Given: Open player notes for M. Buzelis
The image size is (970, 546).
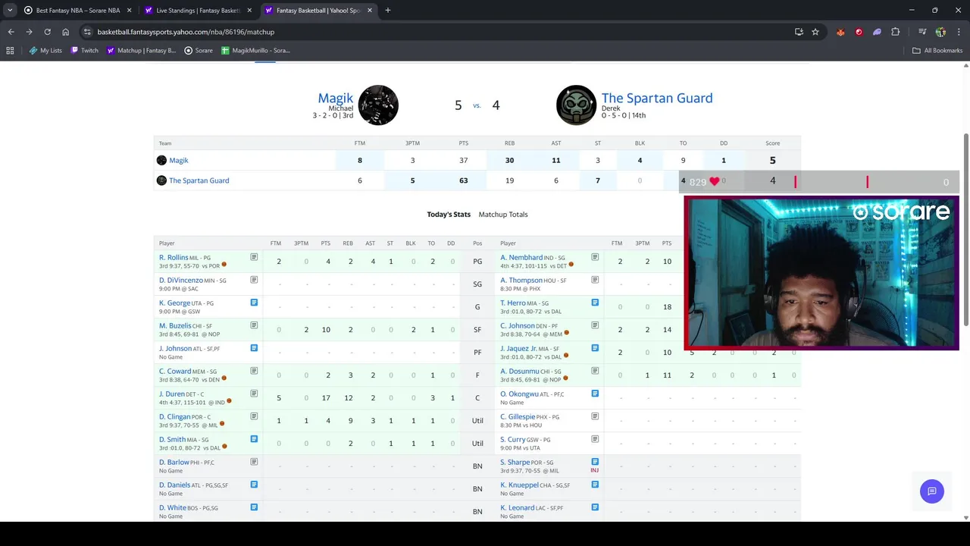Looking at the screenshot, I should [x=254, y=325].
